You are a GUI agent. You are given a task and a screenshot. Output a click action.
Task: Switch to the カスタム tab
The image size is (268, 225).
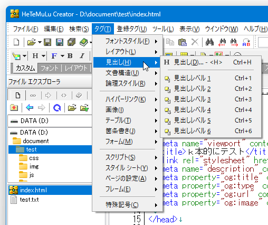25,68
